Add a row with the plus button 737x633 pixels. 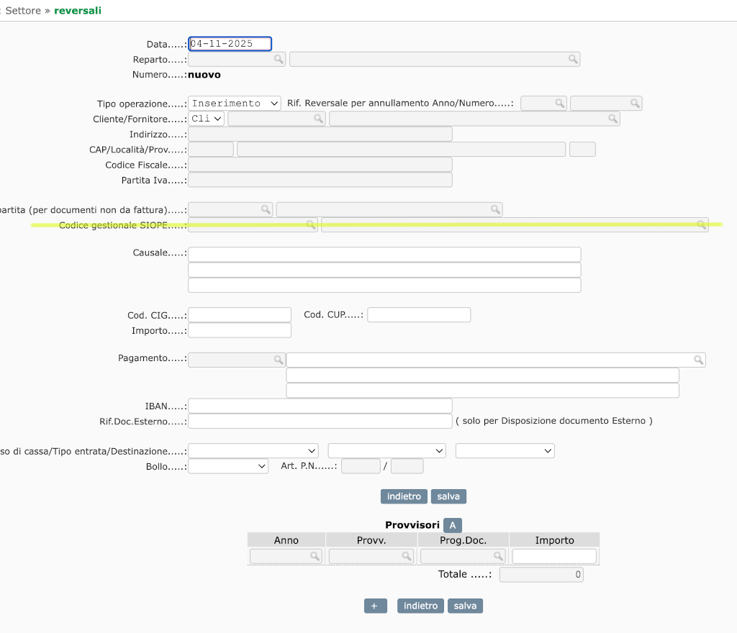click(375, 606)
